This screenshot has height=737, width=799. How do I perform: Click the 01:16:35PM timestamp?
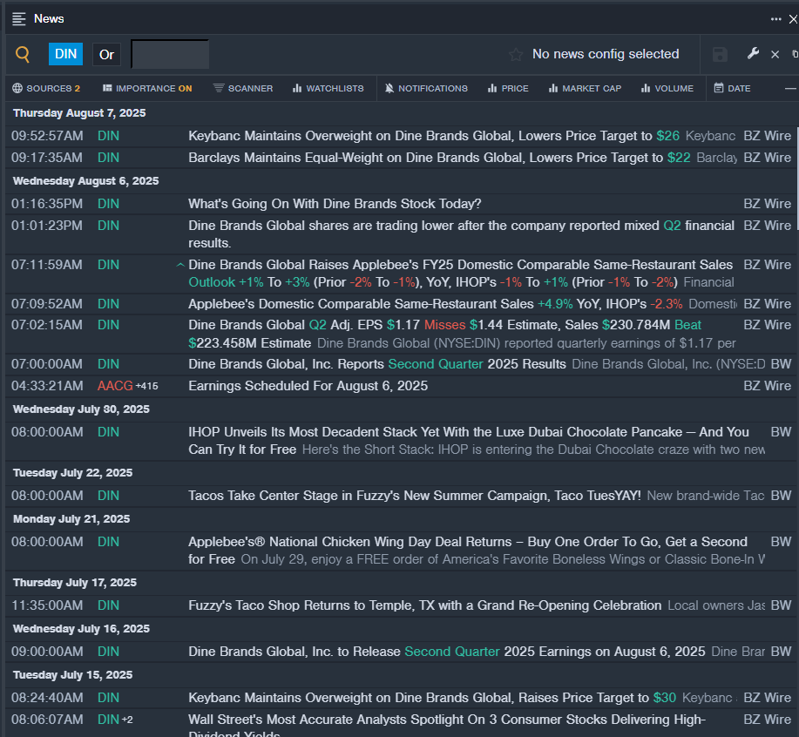tap(47, 204)
